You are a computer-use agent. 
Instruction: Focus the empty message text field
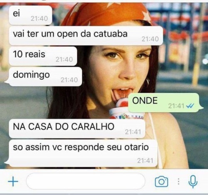point(86,181)
